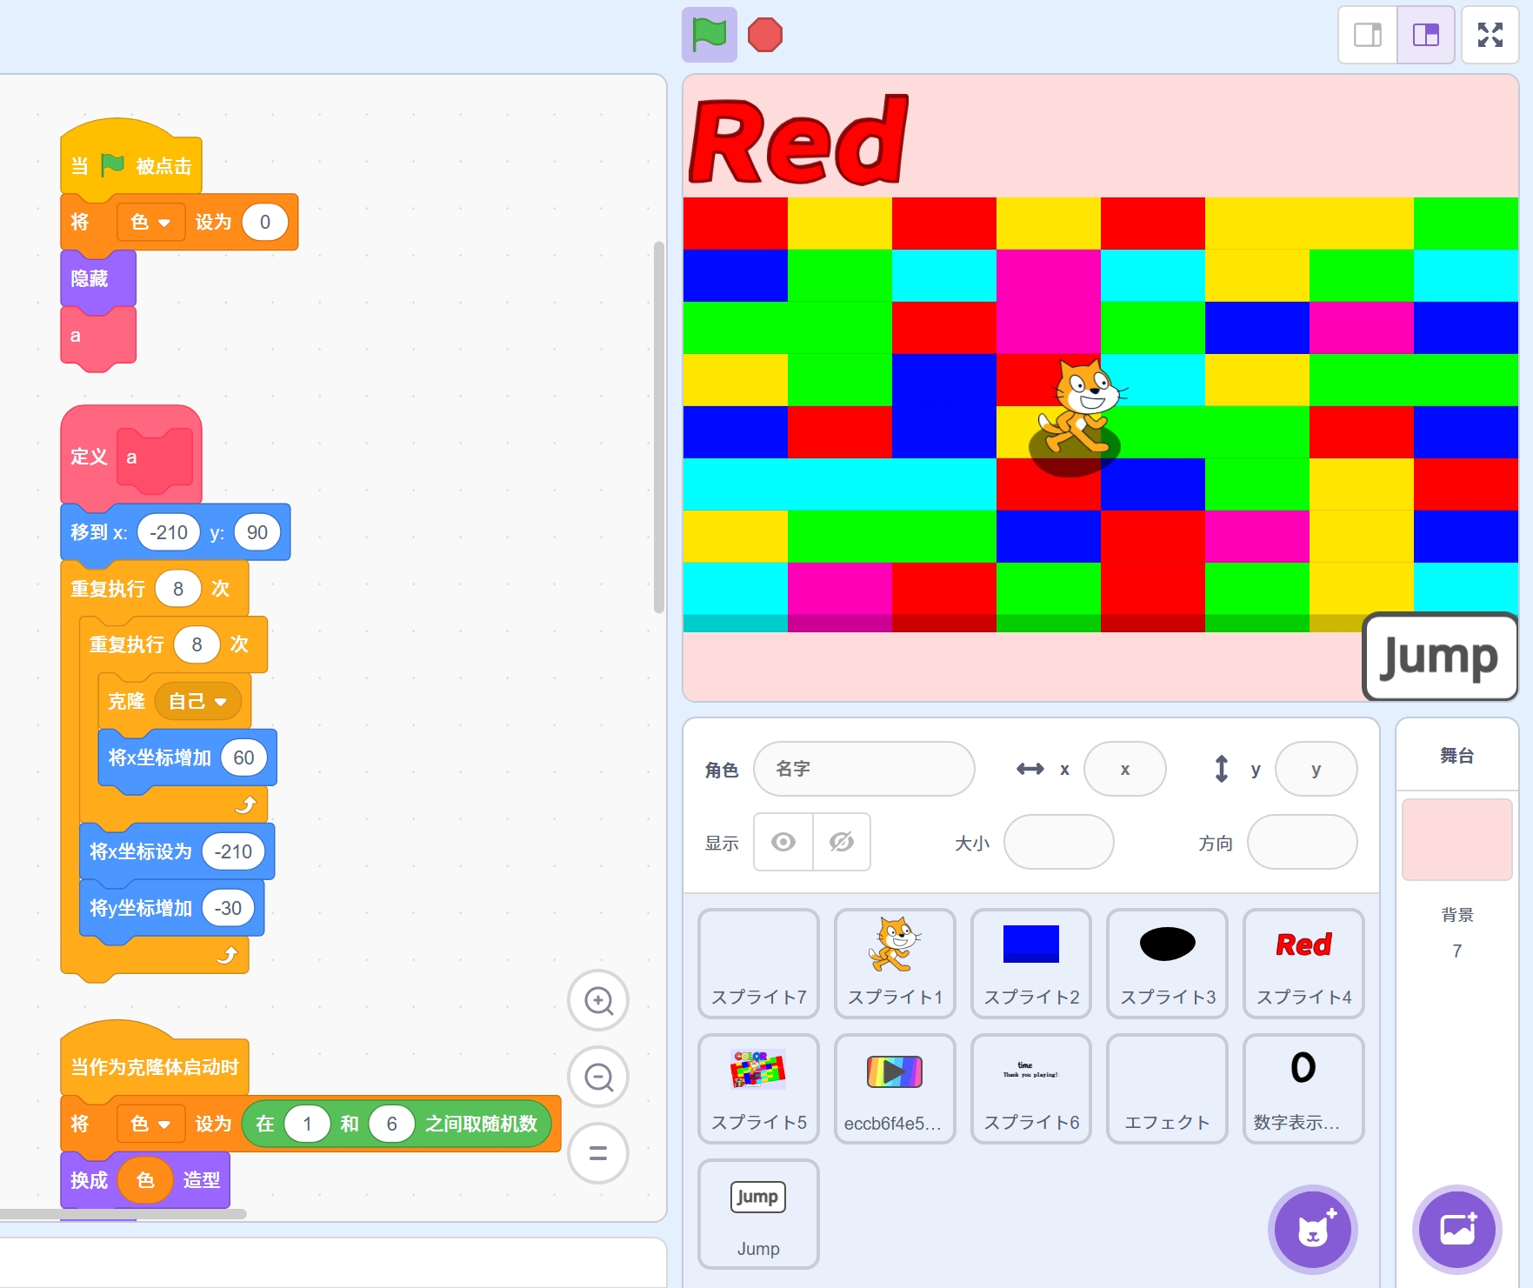Open variable dropdown in clone-start set block
Image resolution: width=1533 pixels, height=1288 pixels.
(x=151, y=1124)
